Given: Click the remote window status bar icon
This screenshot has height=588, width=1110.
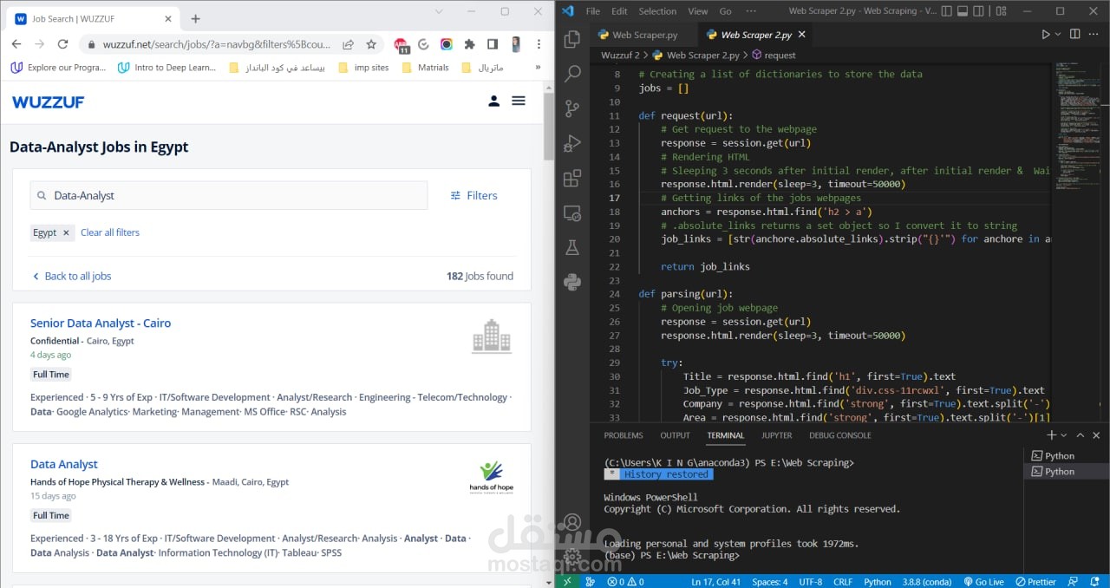Looking at the screenshot, I should (566, 581).
